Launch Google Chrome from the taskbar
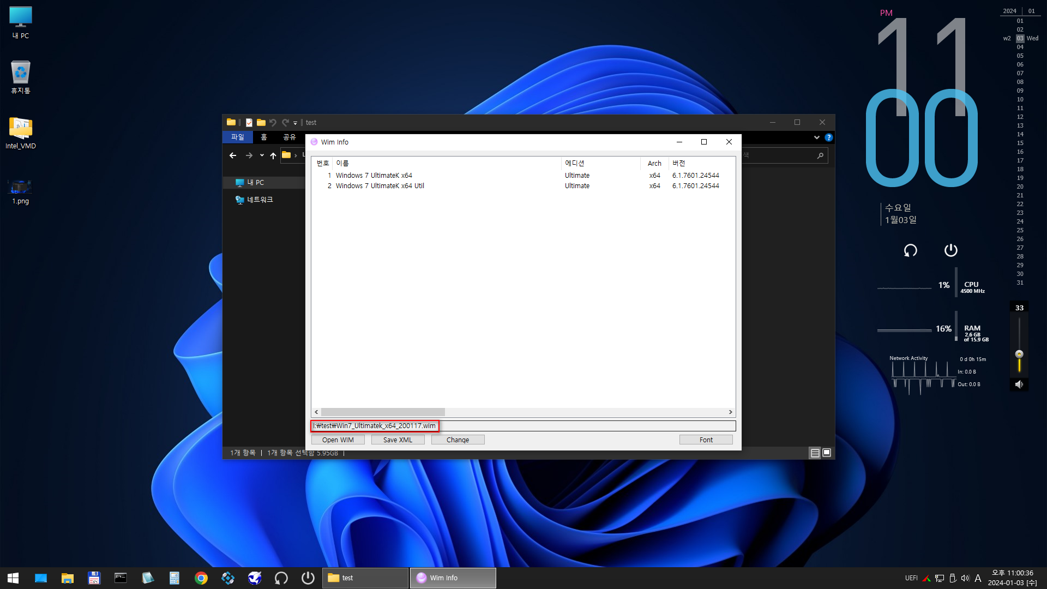This screenshot has width=1047, height=589. [201, 578]
